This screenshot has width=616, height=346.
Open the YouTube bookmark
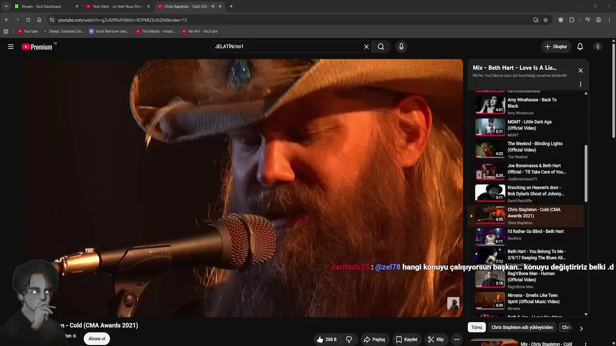click(x=28, y=31)
